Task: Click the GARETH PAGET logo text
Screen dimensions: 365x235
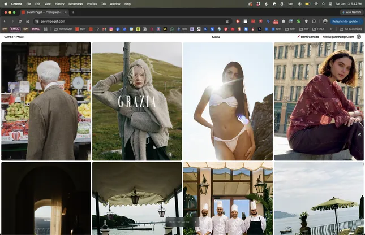Action: (15, 37)
